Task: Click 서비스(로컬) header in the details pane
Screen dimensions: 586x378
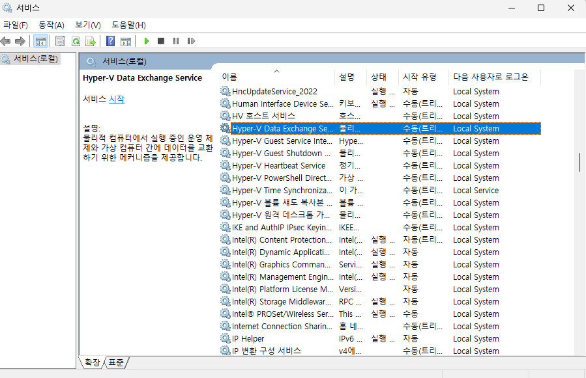Action: [x=125, y=61]
